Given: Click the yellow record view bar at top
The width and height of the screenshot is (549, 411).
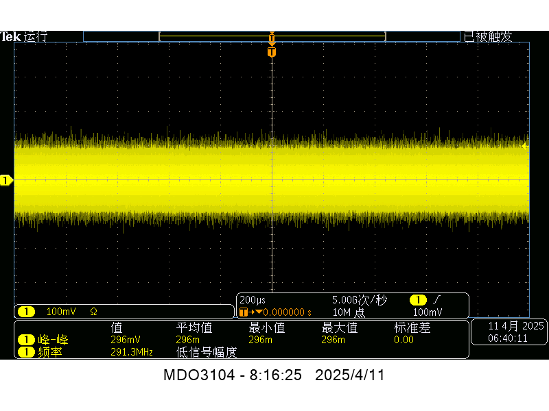Looking at the screenshot, I should point(272,36).
